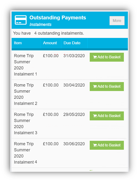Viewport: 139px width, 182px height.
Task: Sort by the Amount column header
Action: (50, 43)
